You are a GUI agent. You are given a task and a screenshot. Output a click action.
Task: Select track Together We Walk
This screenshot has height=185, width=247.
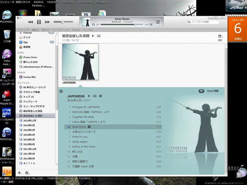pyautogui.click(x=83, y=117)
